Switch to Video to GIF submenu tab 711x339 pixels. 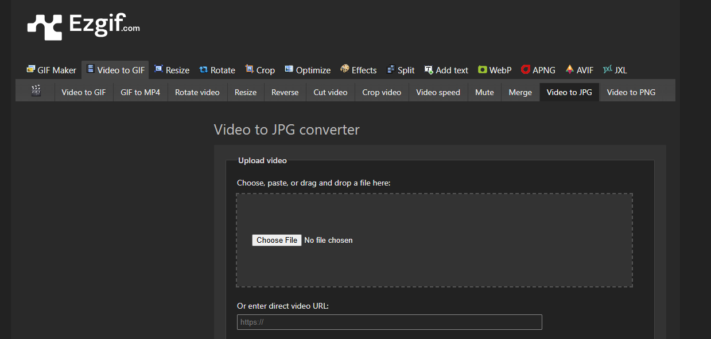click(x=84, y=92)
